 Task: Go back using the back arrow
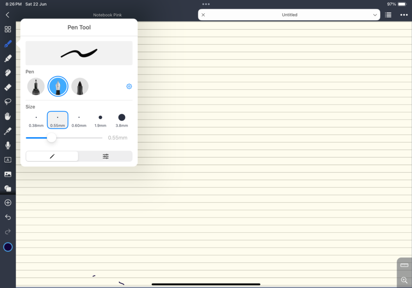7,14
